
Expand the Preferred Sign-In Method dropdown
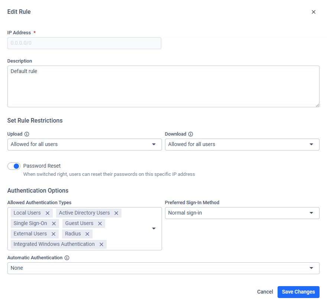click(x=242, y=213)
